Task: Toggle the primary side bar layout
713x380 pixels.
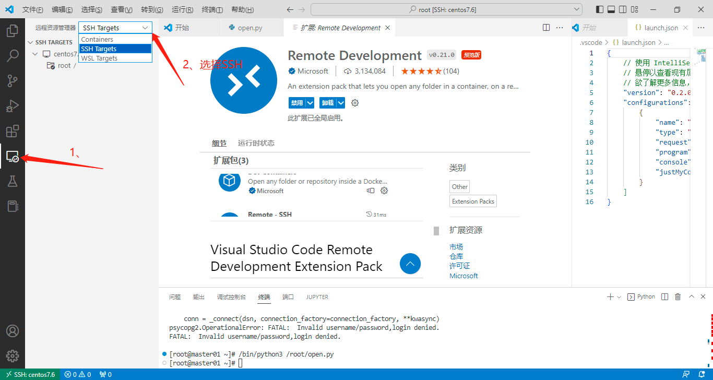Action: (x=599, y=9)
